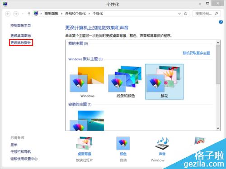Open 轻松使用设置中心 link
The height and width of the screenshot is (169, 226).
pyautogui.click(x=24, y=159)
